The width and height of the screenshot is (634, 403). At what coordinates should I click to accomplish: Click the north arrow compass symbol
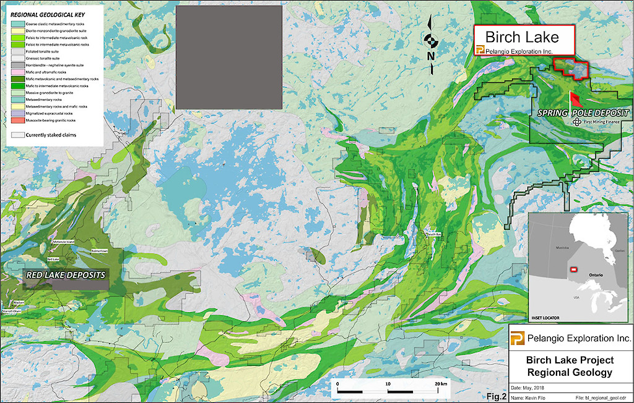coord(431,45)
